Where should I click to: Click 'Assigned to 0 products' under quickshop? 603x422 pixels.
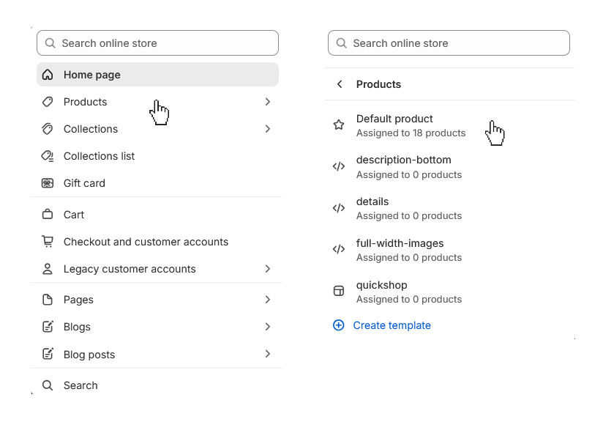(x=409, y=299)
